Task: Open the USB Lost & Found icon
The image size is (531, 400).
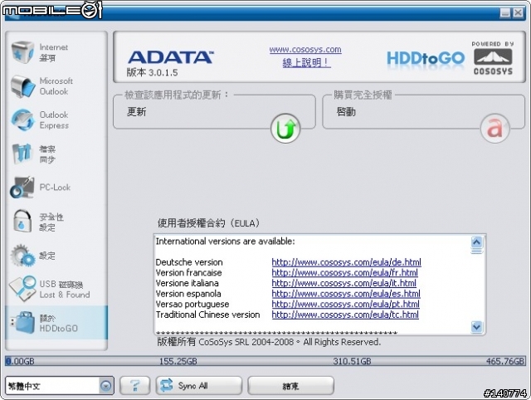Action: click(x=22, y=289)
